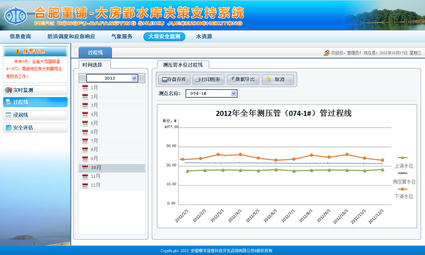Click the calendar icon beside 12月
The height and width of the screenshot is (255, 425).
click(85, 185)
